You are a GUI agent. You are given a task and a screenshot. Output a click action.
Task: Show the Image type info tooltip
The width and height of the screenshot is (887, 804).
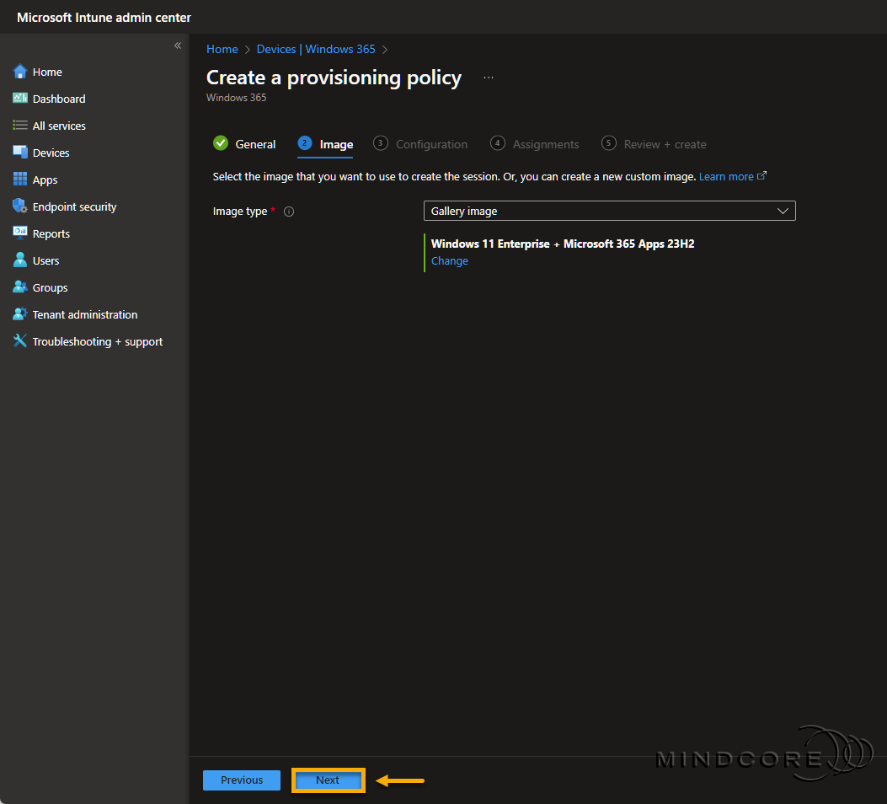coord(289,212)
